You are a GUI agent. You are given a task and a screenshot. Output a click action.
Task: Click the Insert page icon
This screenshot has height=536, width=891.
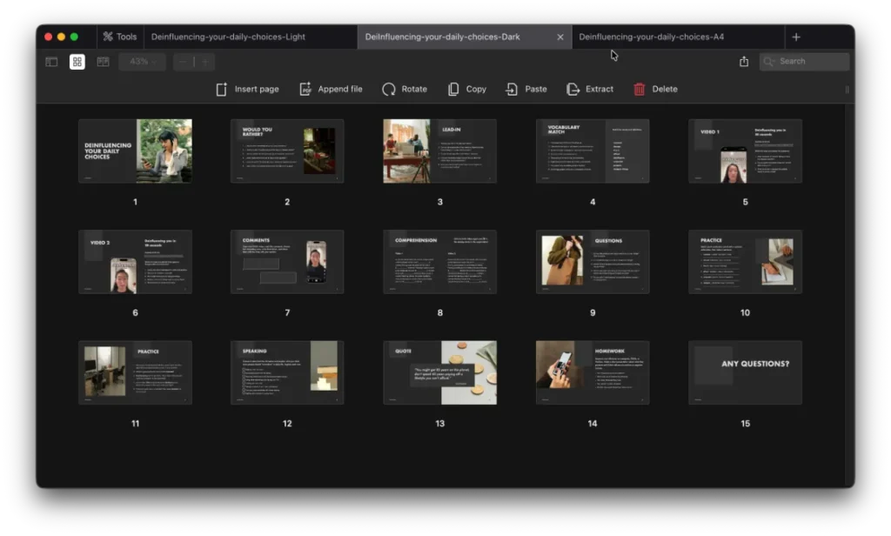pyautogui.click(x=222, y=89)
